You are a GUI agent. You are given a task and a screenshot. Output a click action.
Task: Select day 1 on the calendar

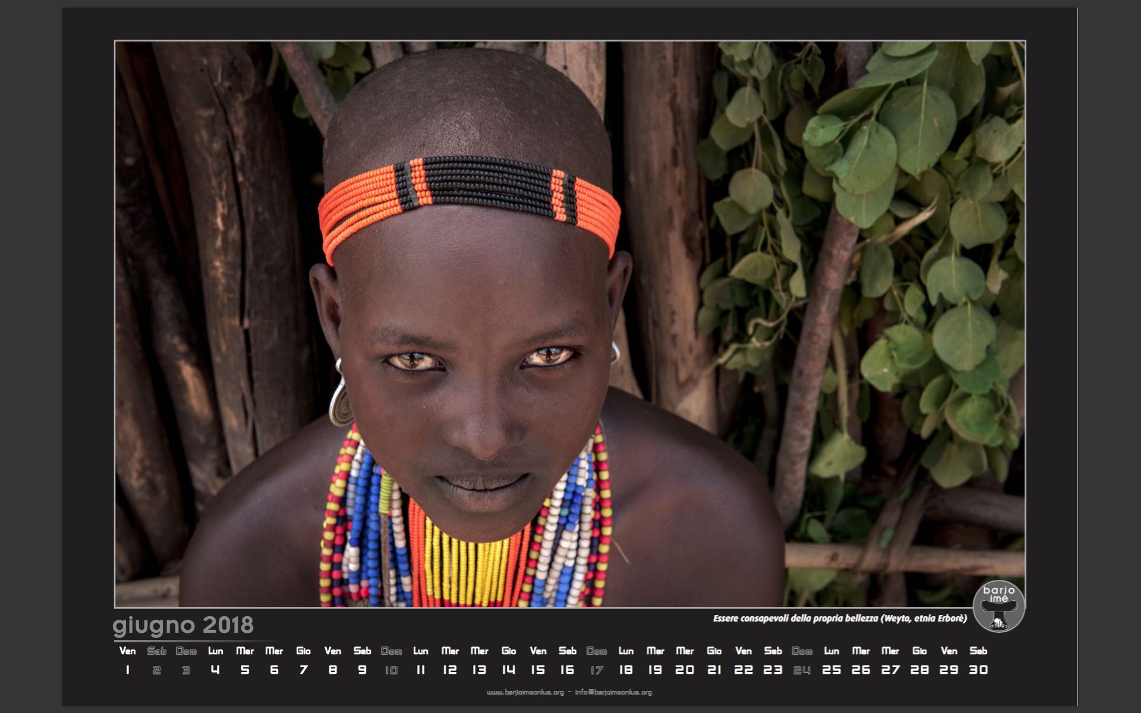pyautogui.click(x=127, y=670)
